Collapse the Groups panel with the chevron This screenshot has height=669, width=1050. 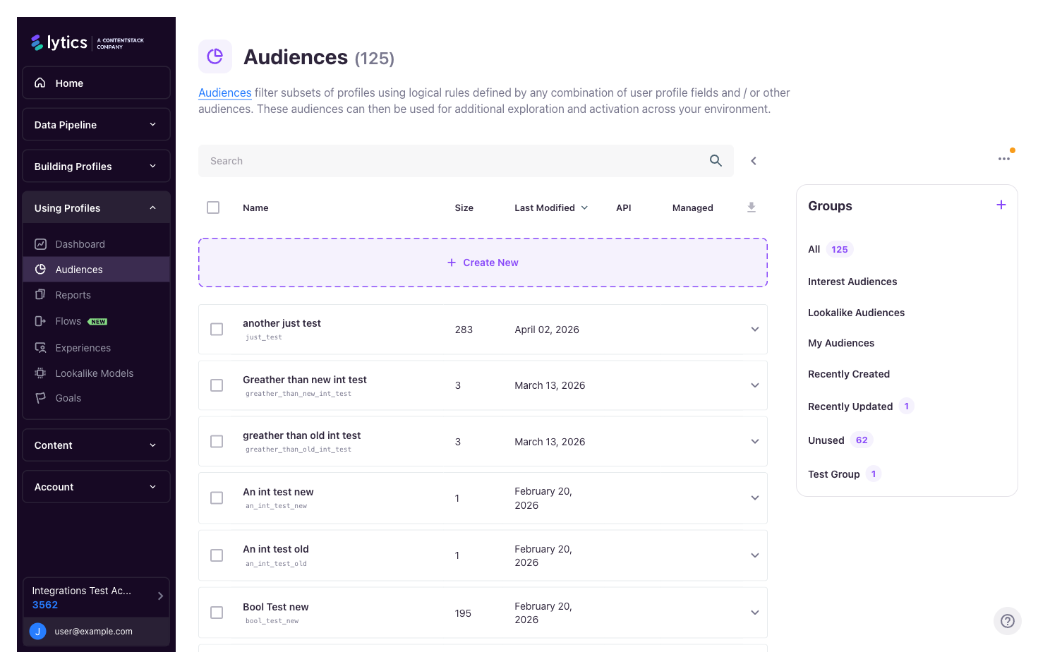click(753, 160)
